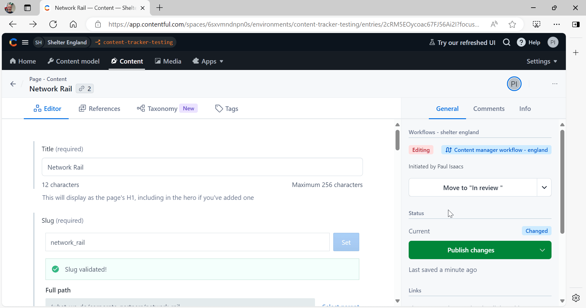View site information lock icon
The image size is (586, 308).
[98, 24]
